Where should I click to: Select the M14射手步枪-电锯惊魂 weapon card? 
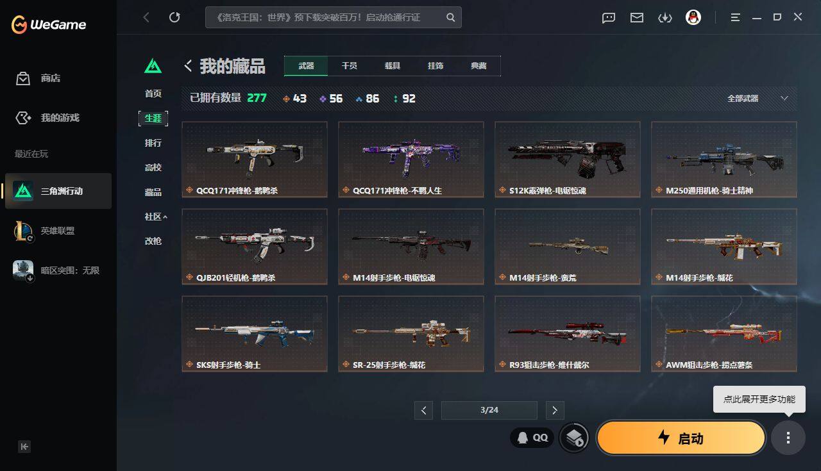click(411, 247)
